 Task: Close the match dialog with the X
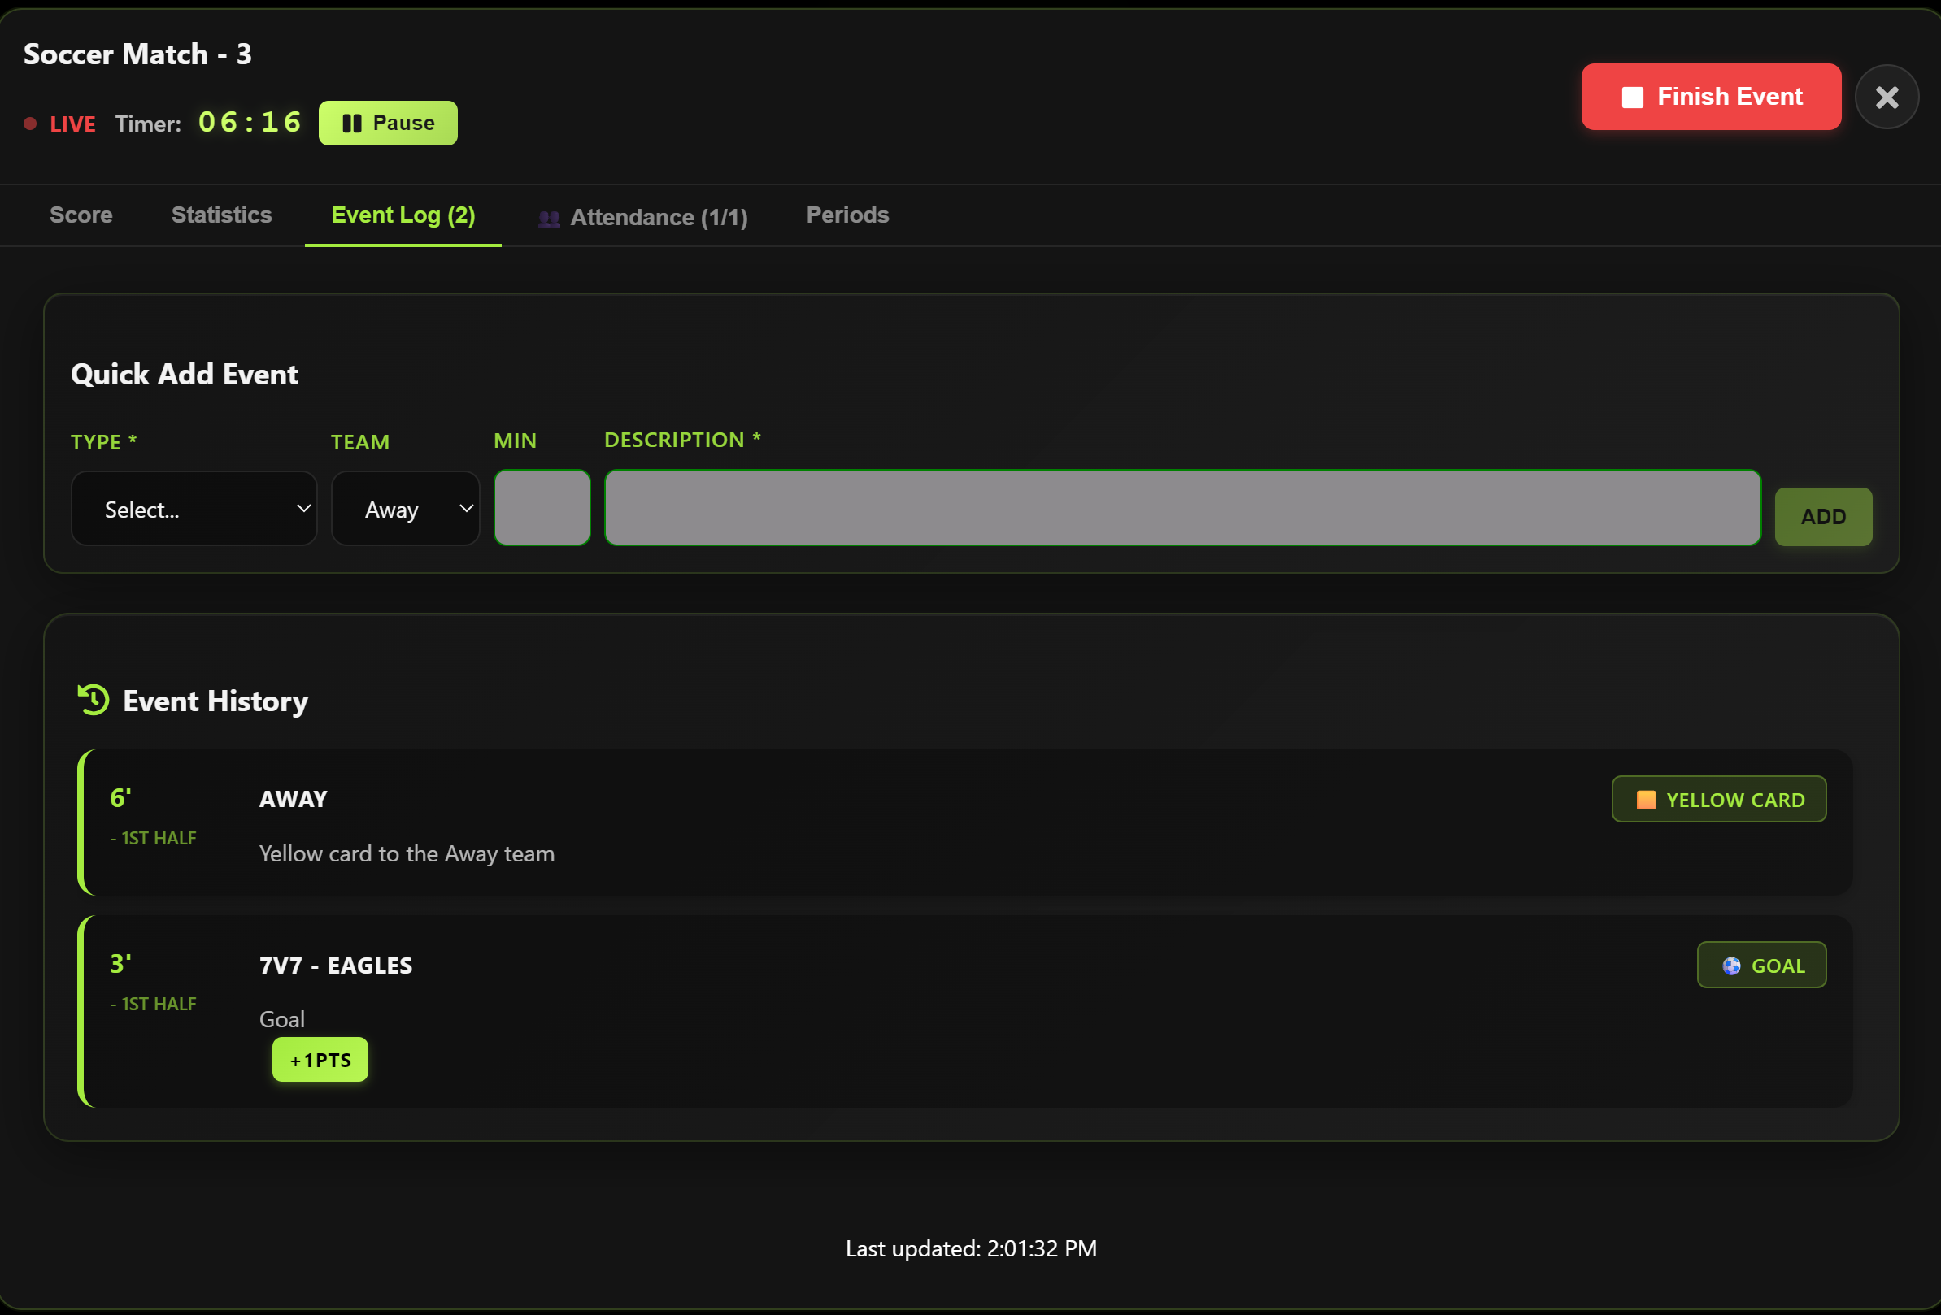pyautogui.click(x=1886, y=97)
